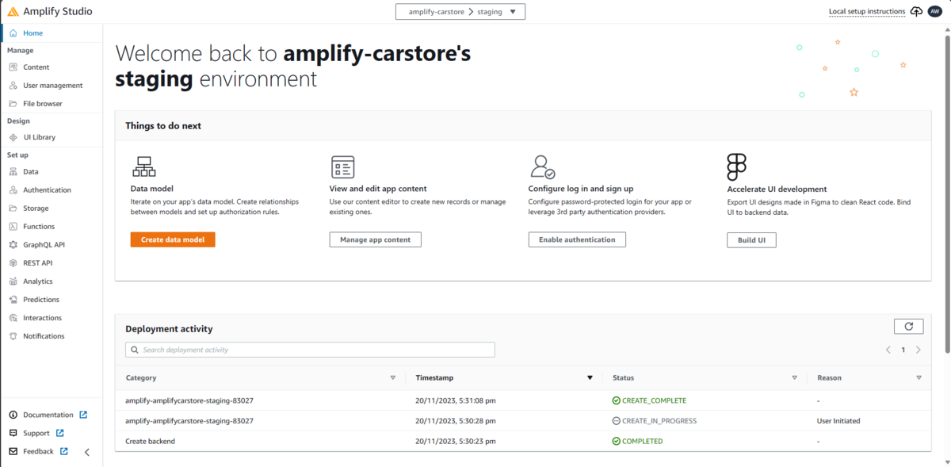
Task: Click the Content icon in sidebar
Action: pos(13,67)
